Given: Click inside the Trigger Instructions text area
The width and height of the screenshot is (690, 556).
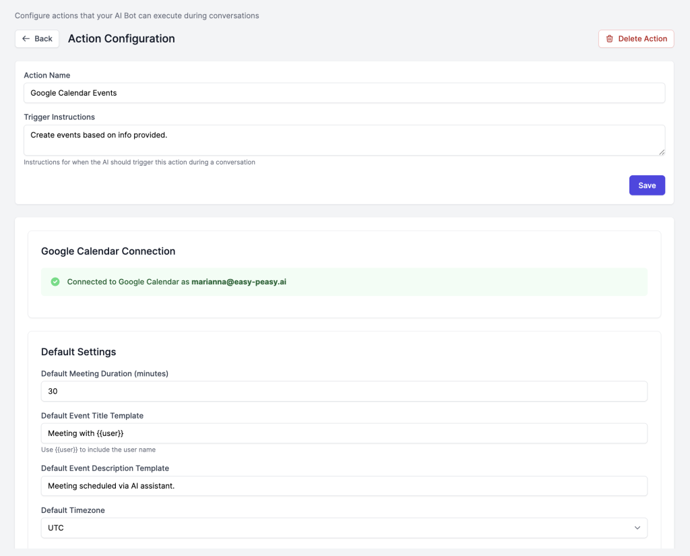Looking at the screenshot, I should point(344,140).
